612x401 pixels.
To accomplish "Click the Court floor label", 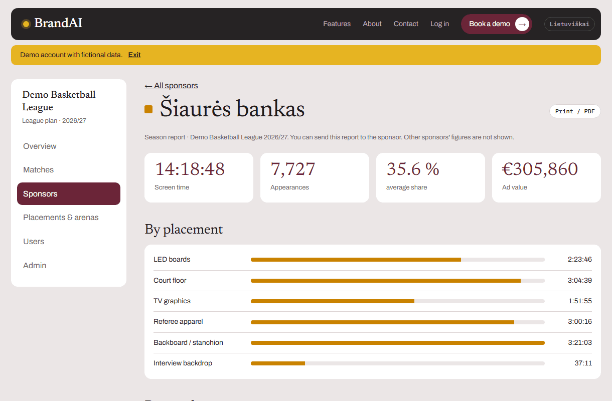I will [170, 281].
